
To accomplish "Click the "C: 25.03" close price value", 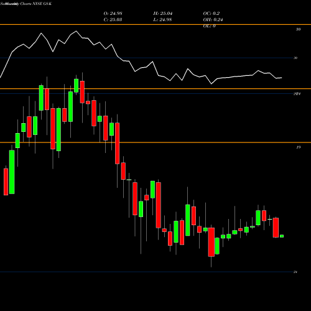I will click(x=113, y=20).
